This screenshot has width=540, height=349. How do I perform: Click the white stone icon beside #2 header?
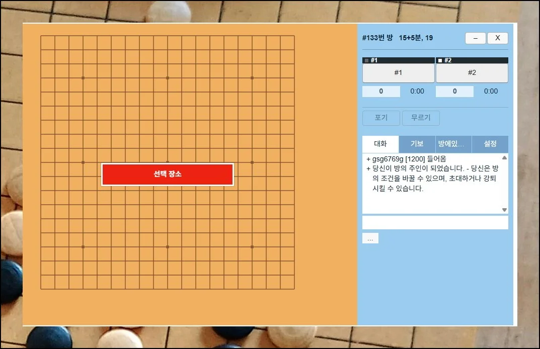440,60
